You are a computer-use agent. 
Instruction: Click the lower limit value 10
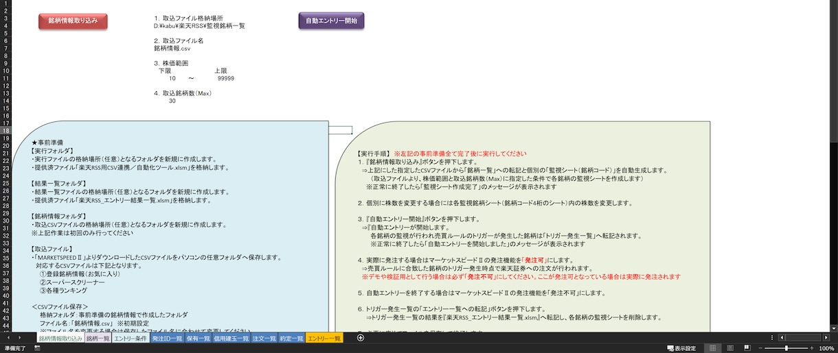click(x=172, y=78)
